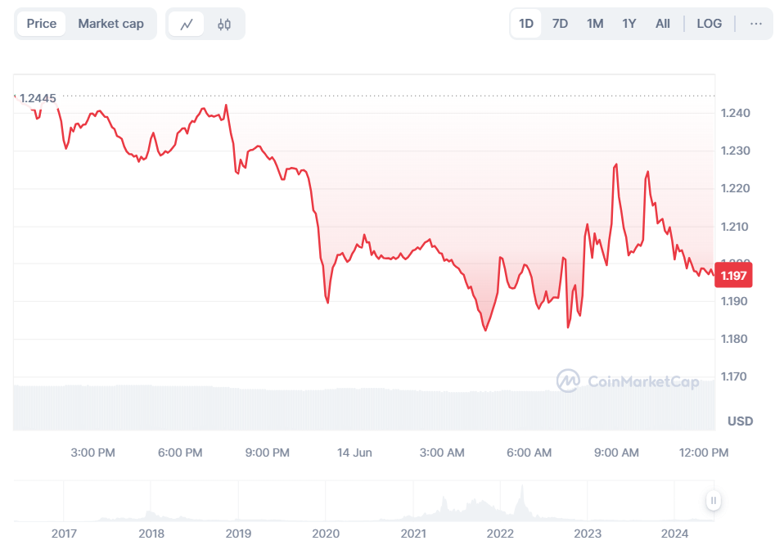Reselect the 1D timeframe
The width and height of the screenshot is (784, 545).
point(525,23)
